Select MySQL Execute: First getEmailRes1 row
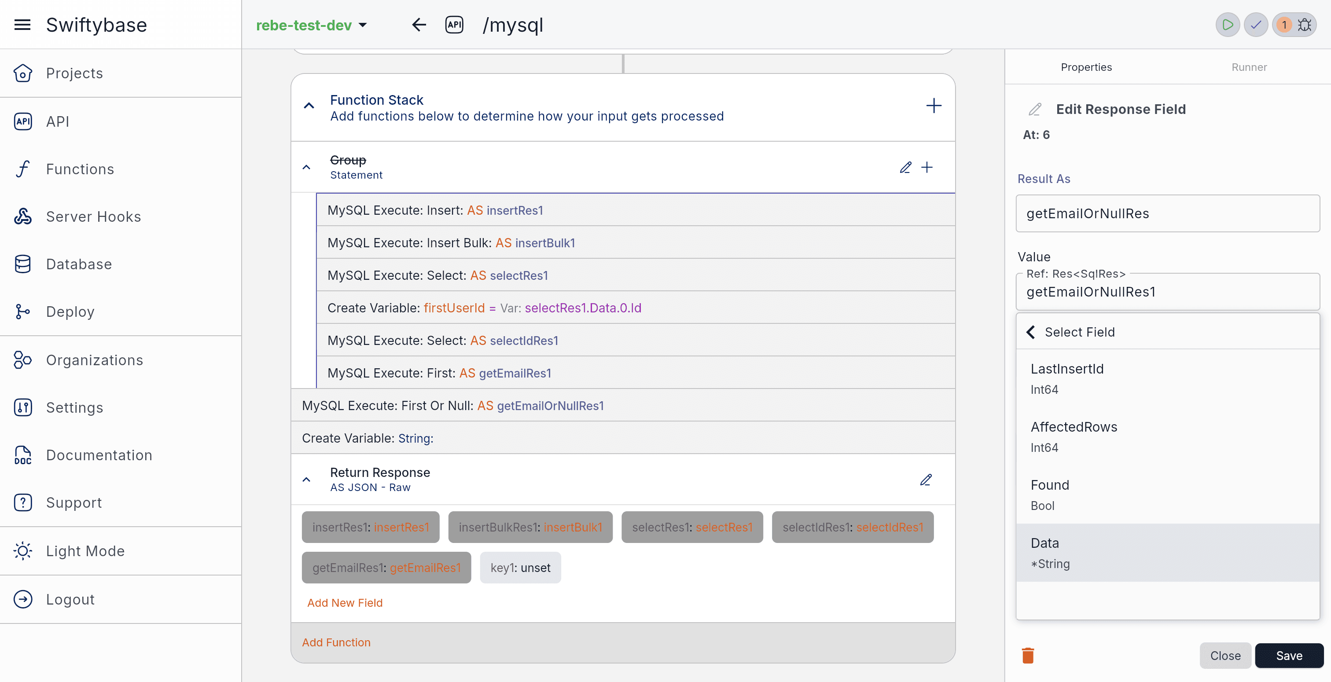Viewport: 1331px width, 682px height. 636,373
